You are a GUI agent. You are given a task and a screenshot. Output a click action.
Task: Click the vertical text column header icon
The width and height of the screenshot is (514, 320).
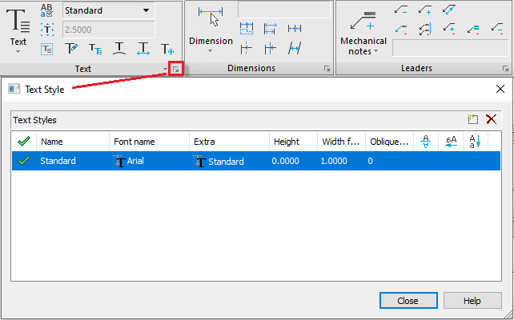click(x=476, y=142)
